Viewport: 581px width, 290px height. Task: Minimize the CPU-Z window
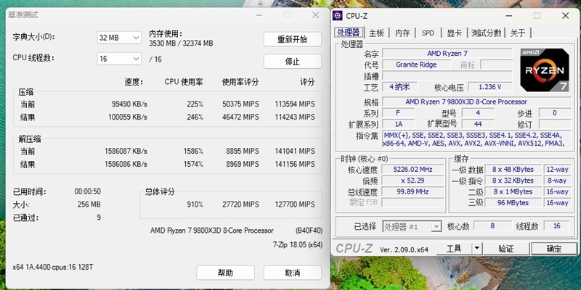pyautogui.click(x=508, y=15)
